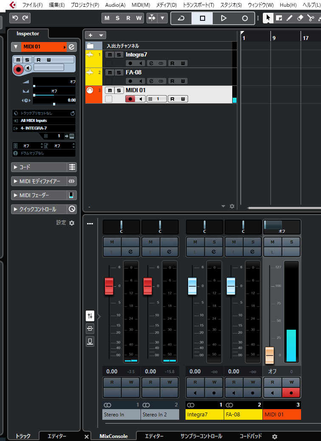Toggle global Read automation (R) in toolbar
This screenshot has width=321, height=441.
pos(128,18)
